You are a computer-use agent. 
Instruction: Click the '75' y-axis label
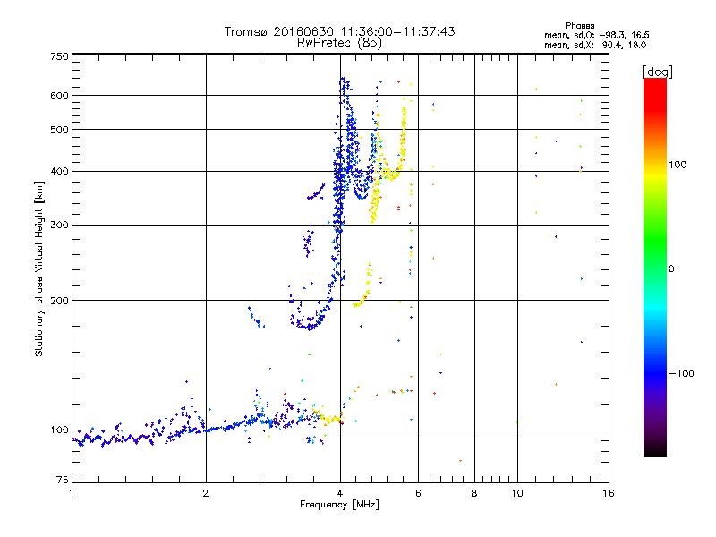63,480
